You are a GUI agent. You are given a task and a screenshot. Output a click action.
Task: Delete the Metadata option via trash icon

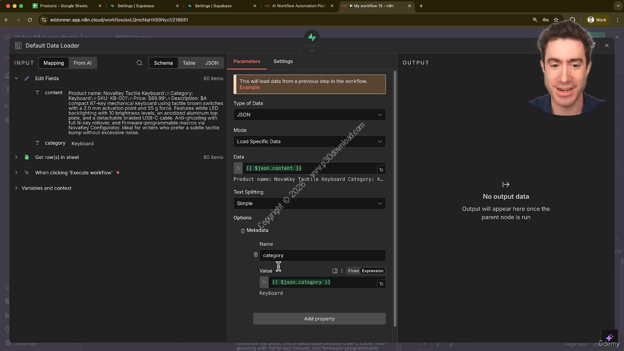(x=242, y=231)
